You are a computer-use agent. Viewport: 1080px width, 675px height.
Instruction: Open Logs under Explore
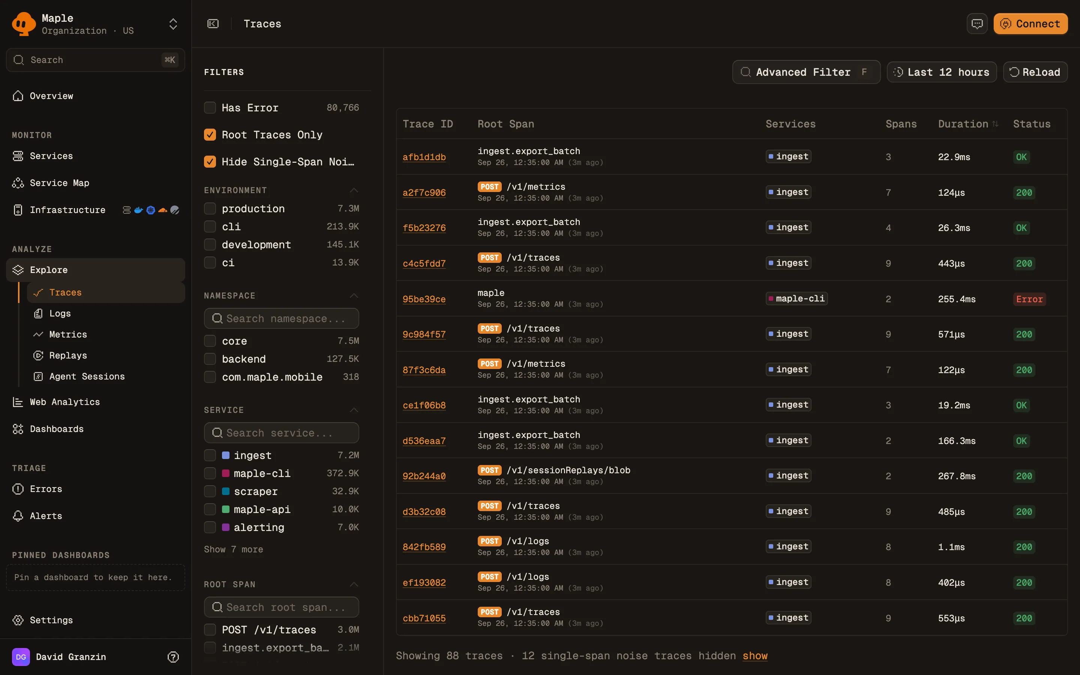pyautogui.click(x=106, y=313)
